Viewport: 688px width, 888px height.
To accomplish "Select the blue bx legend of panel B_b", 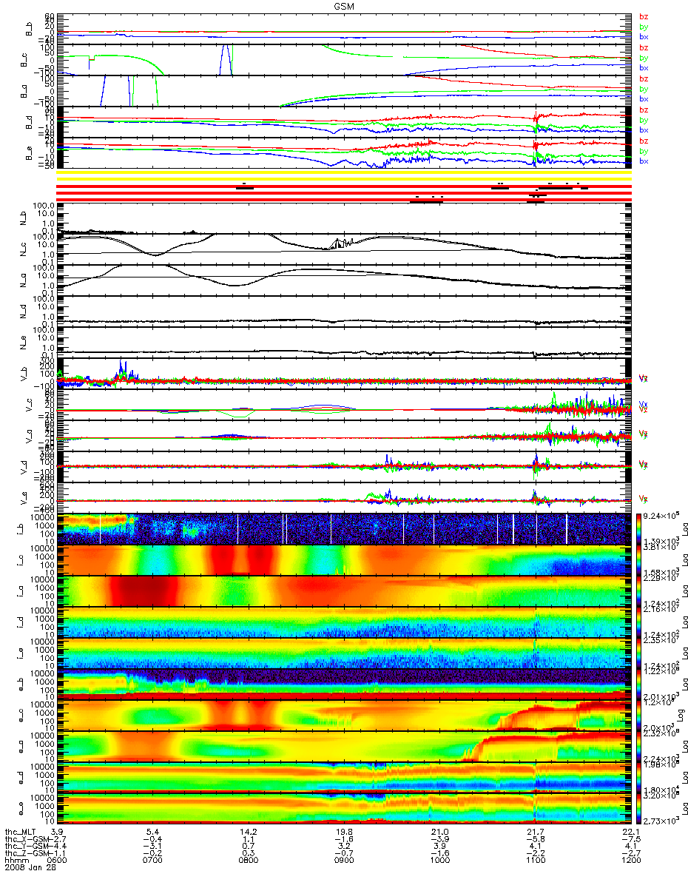I will tap(644, 36).
